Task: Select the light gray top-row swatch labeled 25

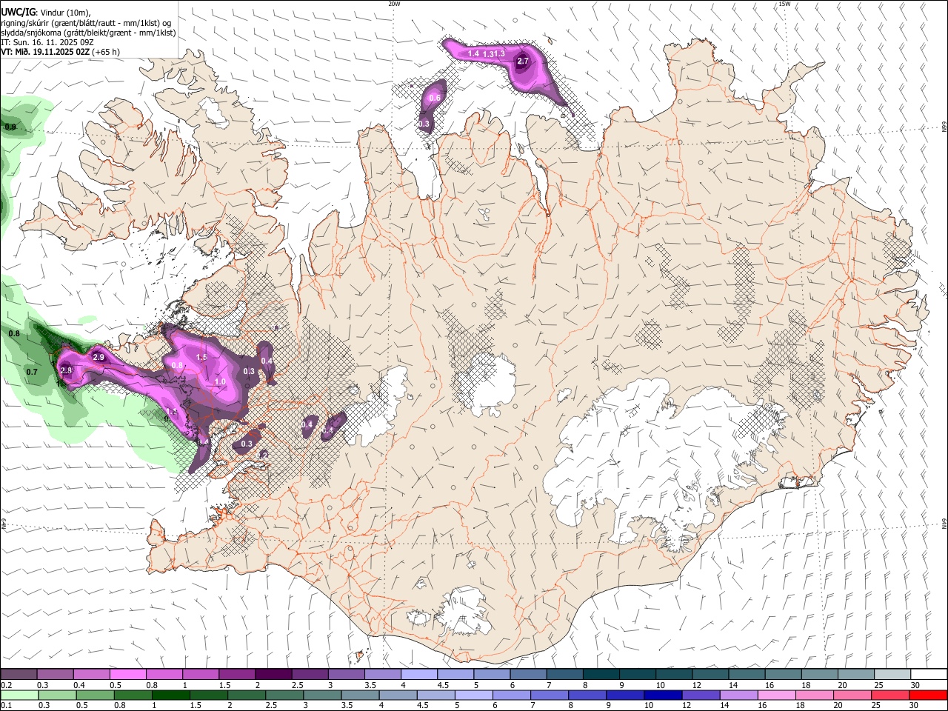Action: tap(893, 675)
